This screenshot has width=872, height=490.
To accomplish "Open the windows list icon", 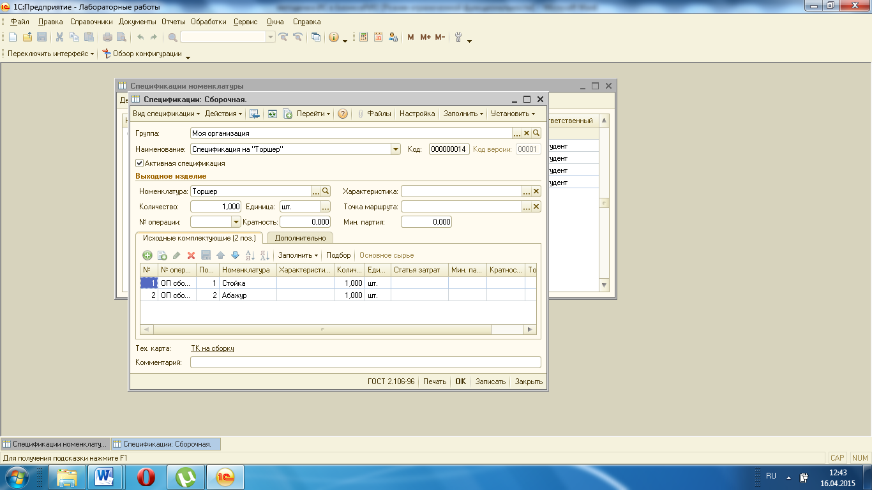I will point(316,37).
